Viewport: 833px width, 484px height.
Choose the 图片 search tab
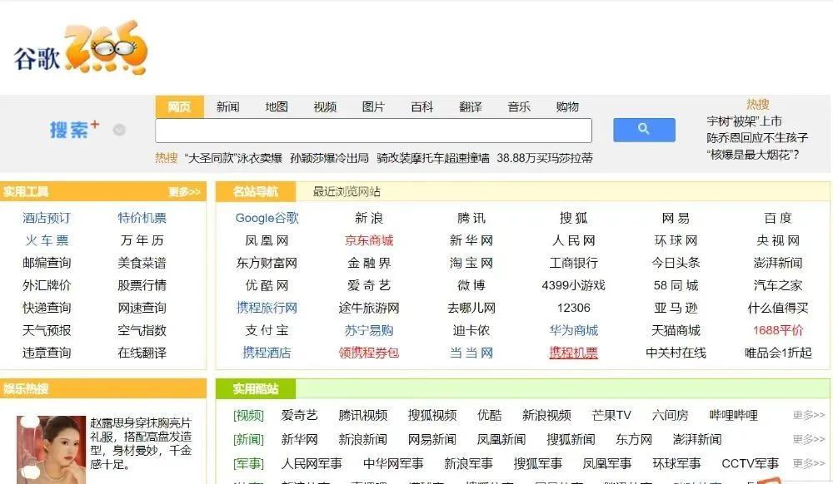click(373, 107)
